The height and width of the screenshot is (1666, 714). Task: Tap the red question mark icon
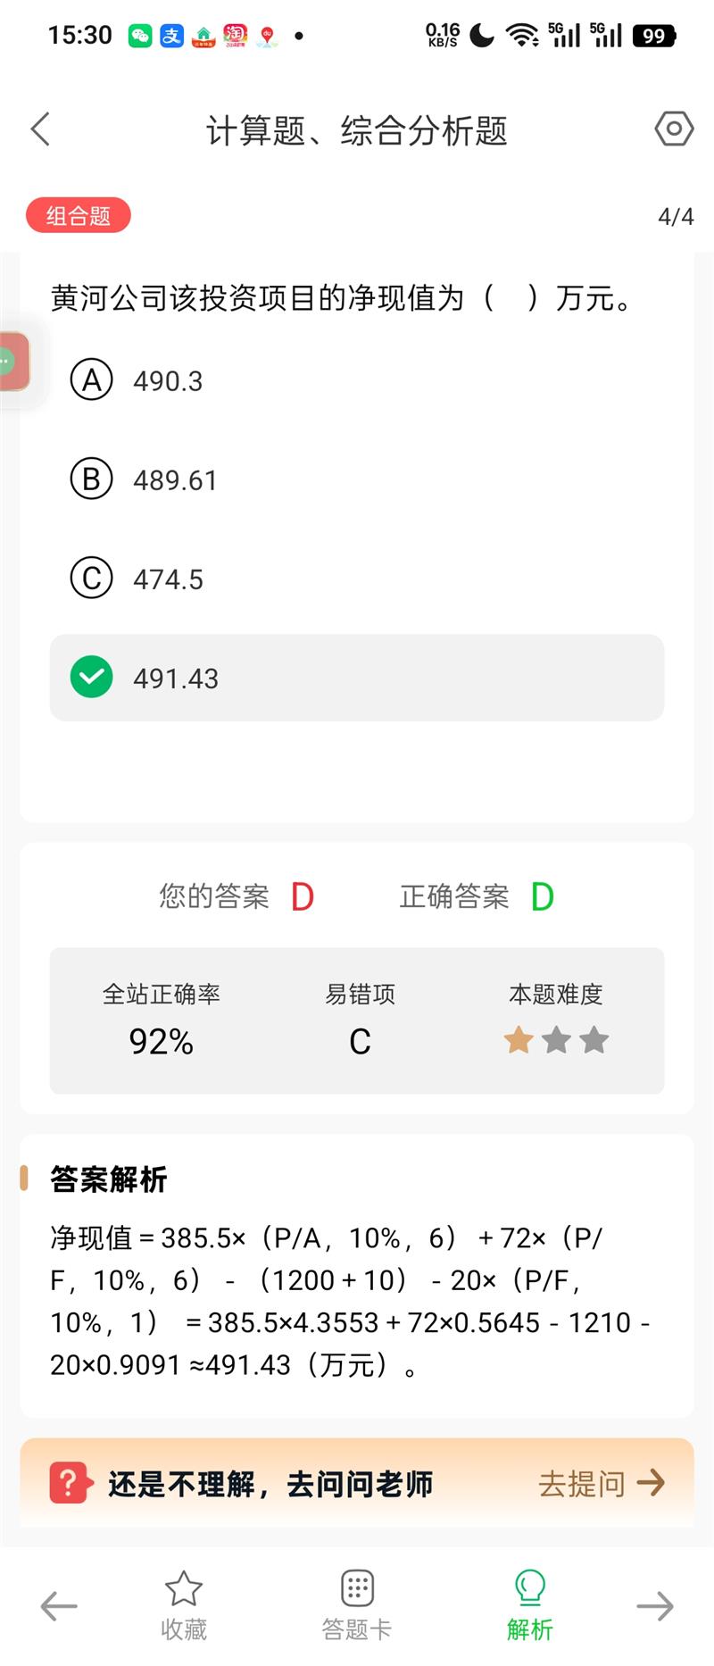point(70,1483)
